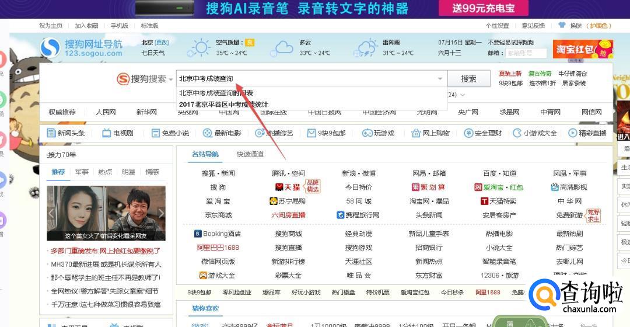Viewport: 630px width, 327px height.
Task: Expand the 搜狗搜索 engine selector arrow
Action: [x=171, y=79]
